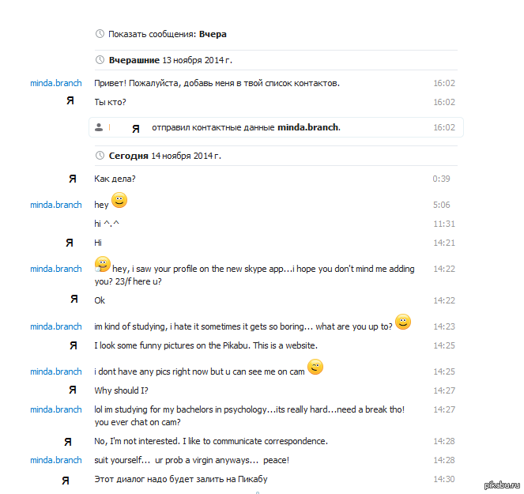
Task: Select the "Ты кто?" message
Action: 110,102
